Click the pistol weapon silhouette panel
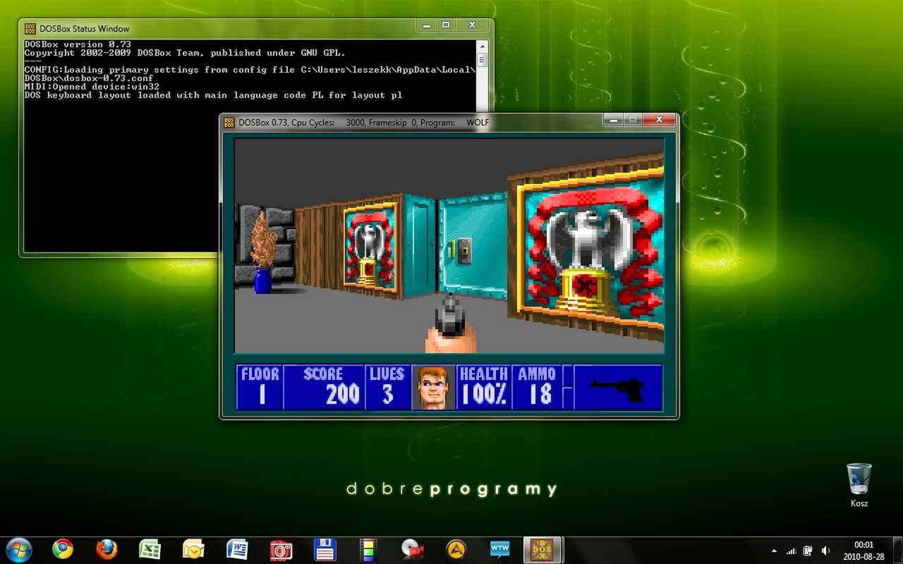Screen dimensions: 903x564 (618, 387)
